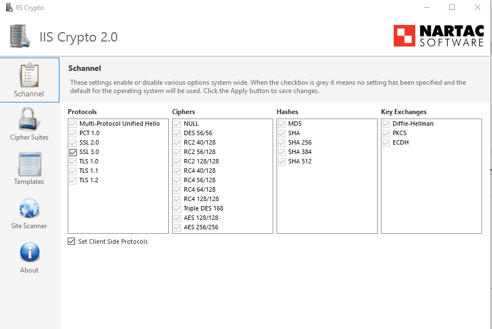Toggle the SSL 3.0 protocol checkbox
492x329 pixels.
pos(73,152)
